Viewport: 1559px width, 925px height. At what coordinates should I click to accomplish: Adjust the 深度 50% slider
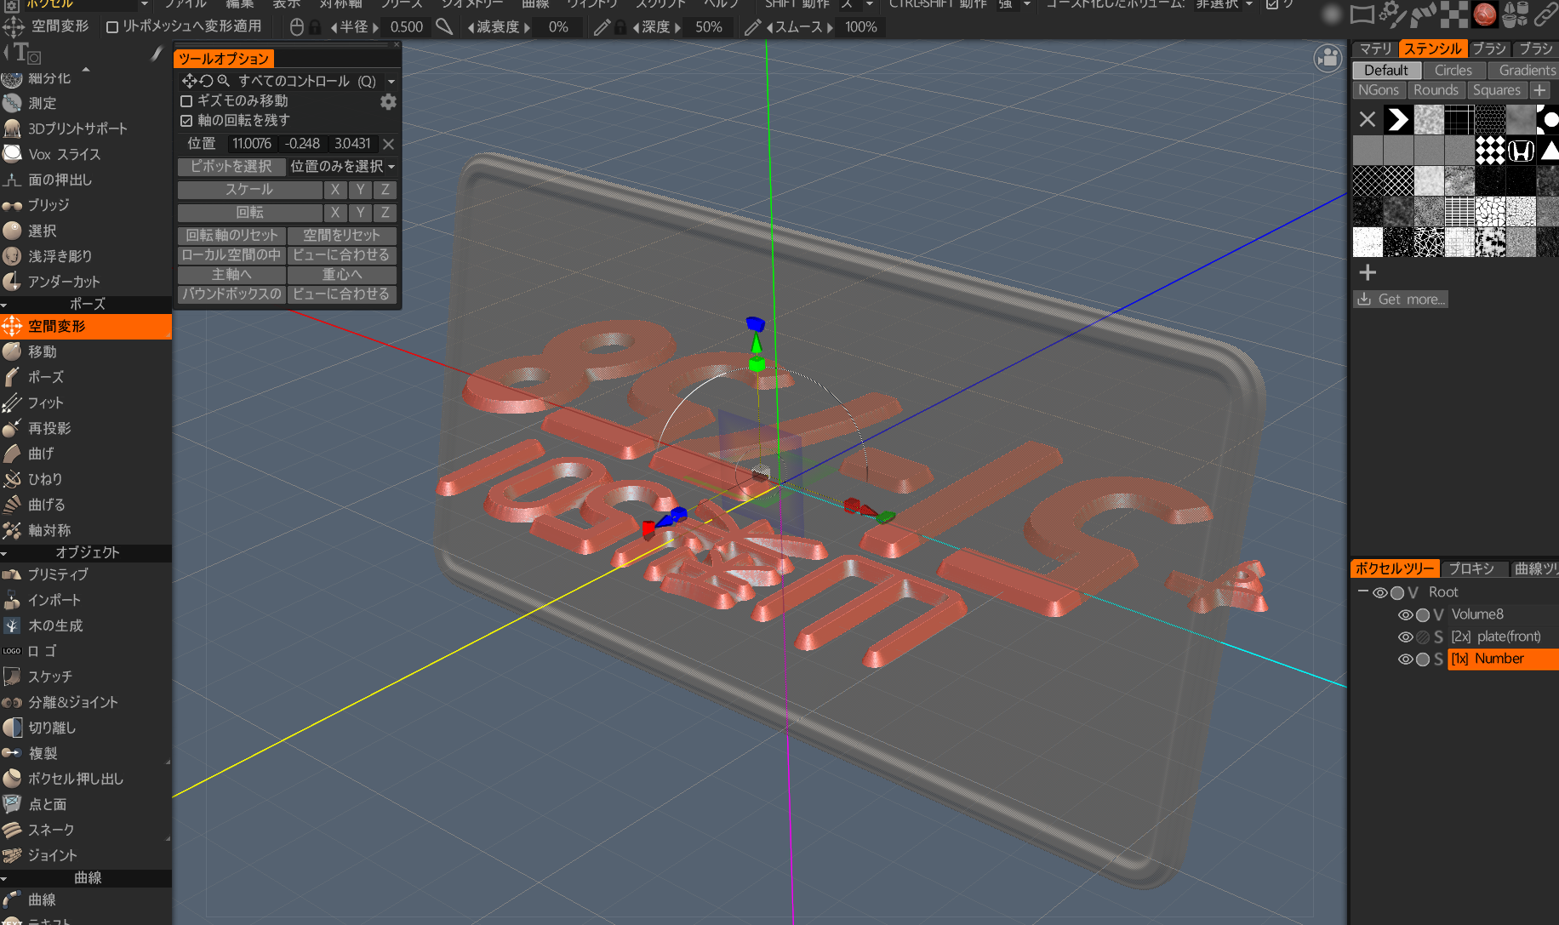tap(708, 27)
